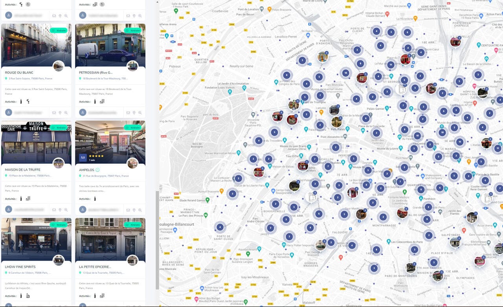Open the MAISON DE LA TRUFFE listing title
503x307 pixels.
click(22, 170)
